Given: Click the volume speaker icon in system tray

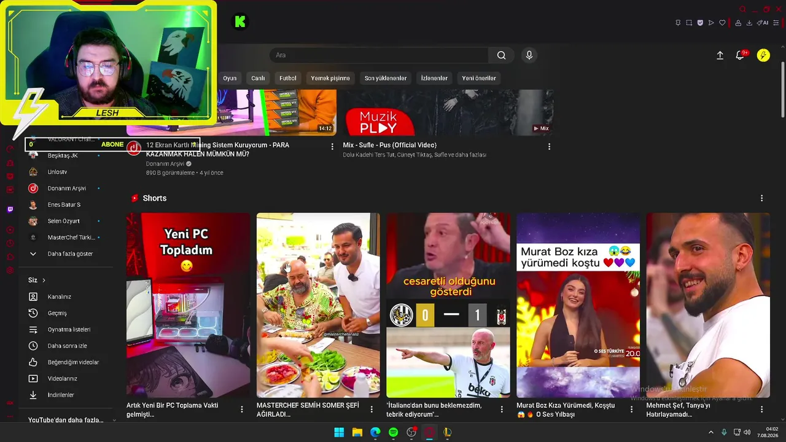Looking at the screenshot, I should click(x=747, y=432).
